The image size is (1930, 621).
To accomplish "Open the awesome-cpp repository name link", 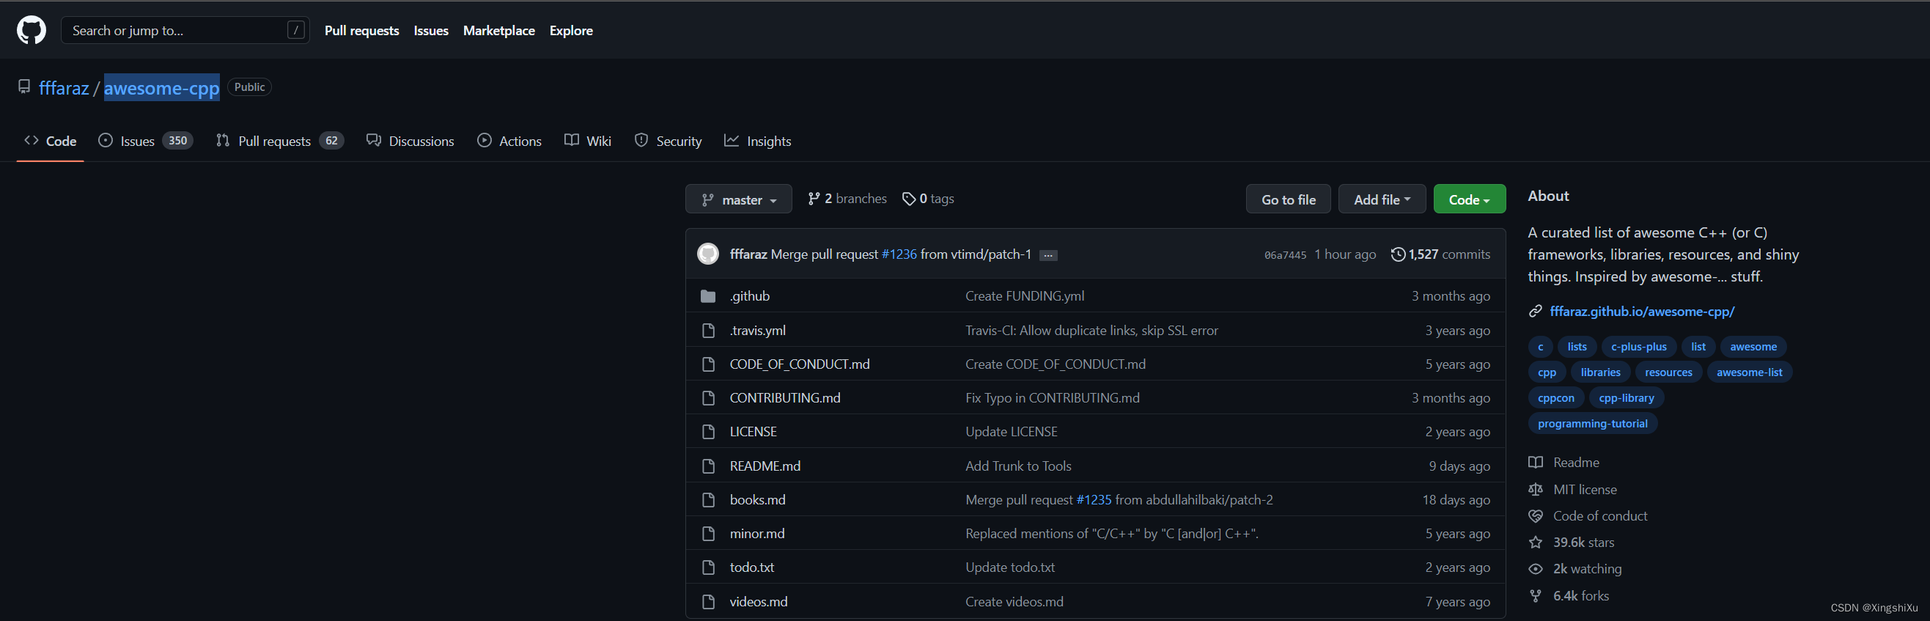I will coord(162,89).
